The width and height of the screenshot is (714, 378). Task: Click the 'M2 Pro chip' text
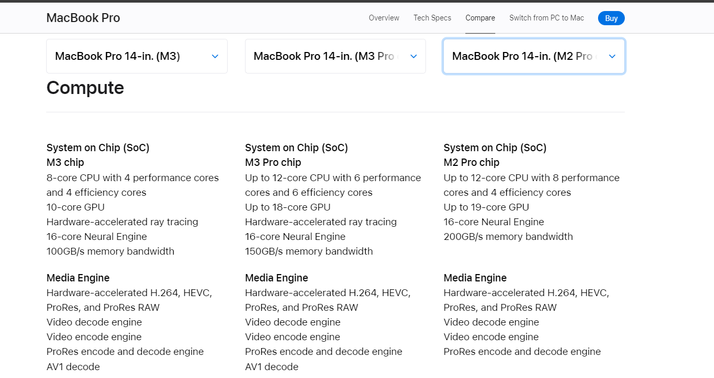(x=472, y=162)
